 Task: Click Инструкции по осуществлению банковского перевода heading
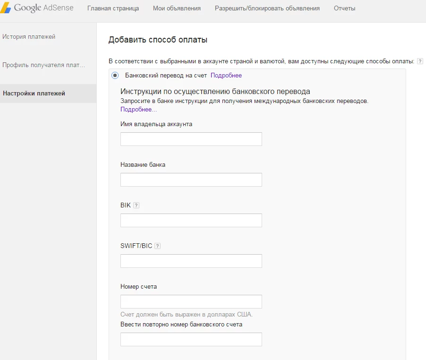pyautogui.click(x=215, y=91)
